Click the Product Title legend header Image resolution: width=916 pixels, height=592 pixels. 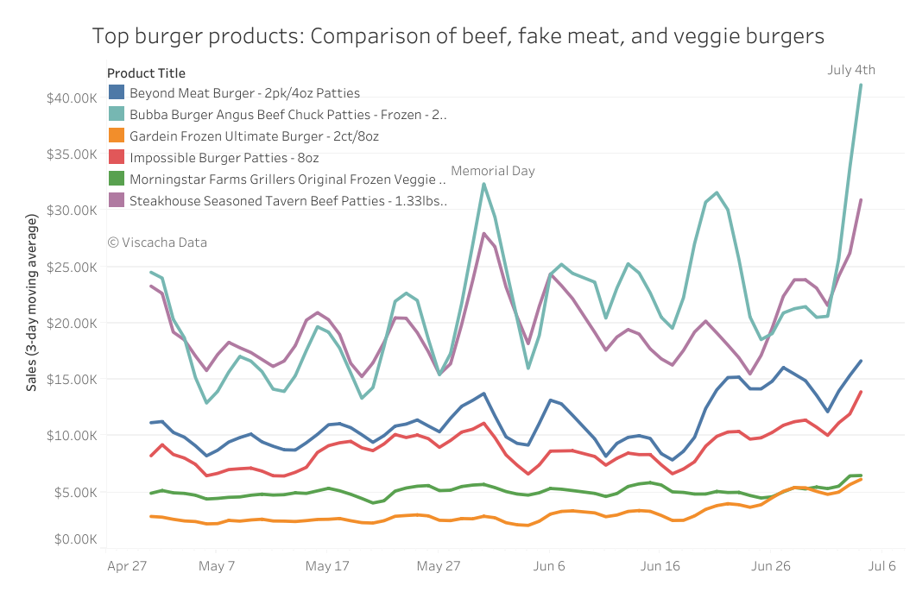pyautogui.click(x=146, y=73)
